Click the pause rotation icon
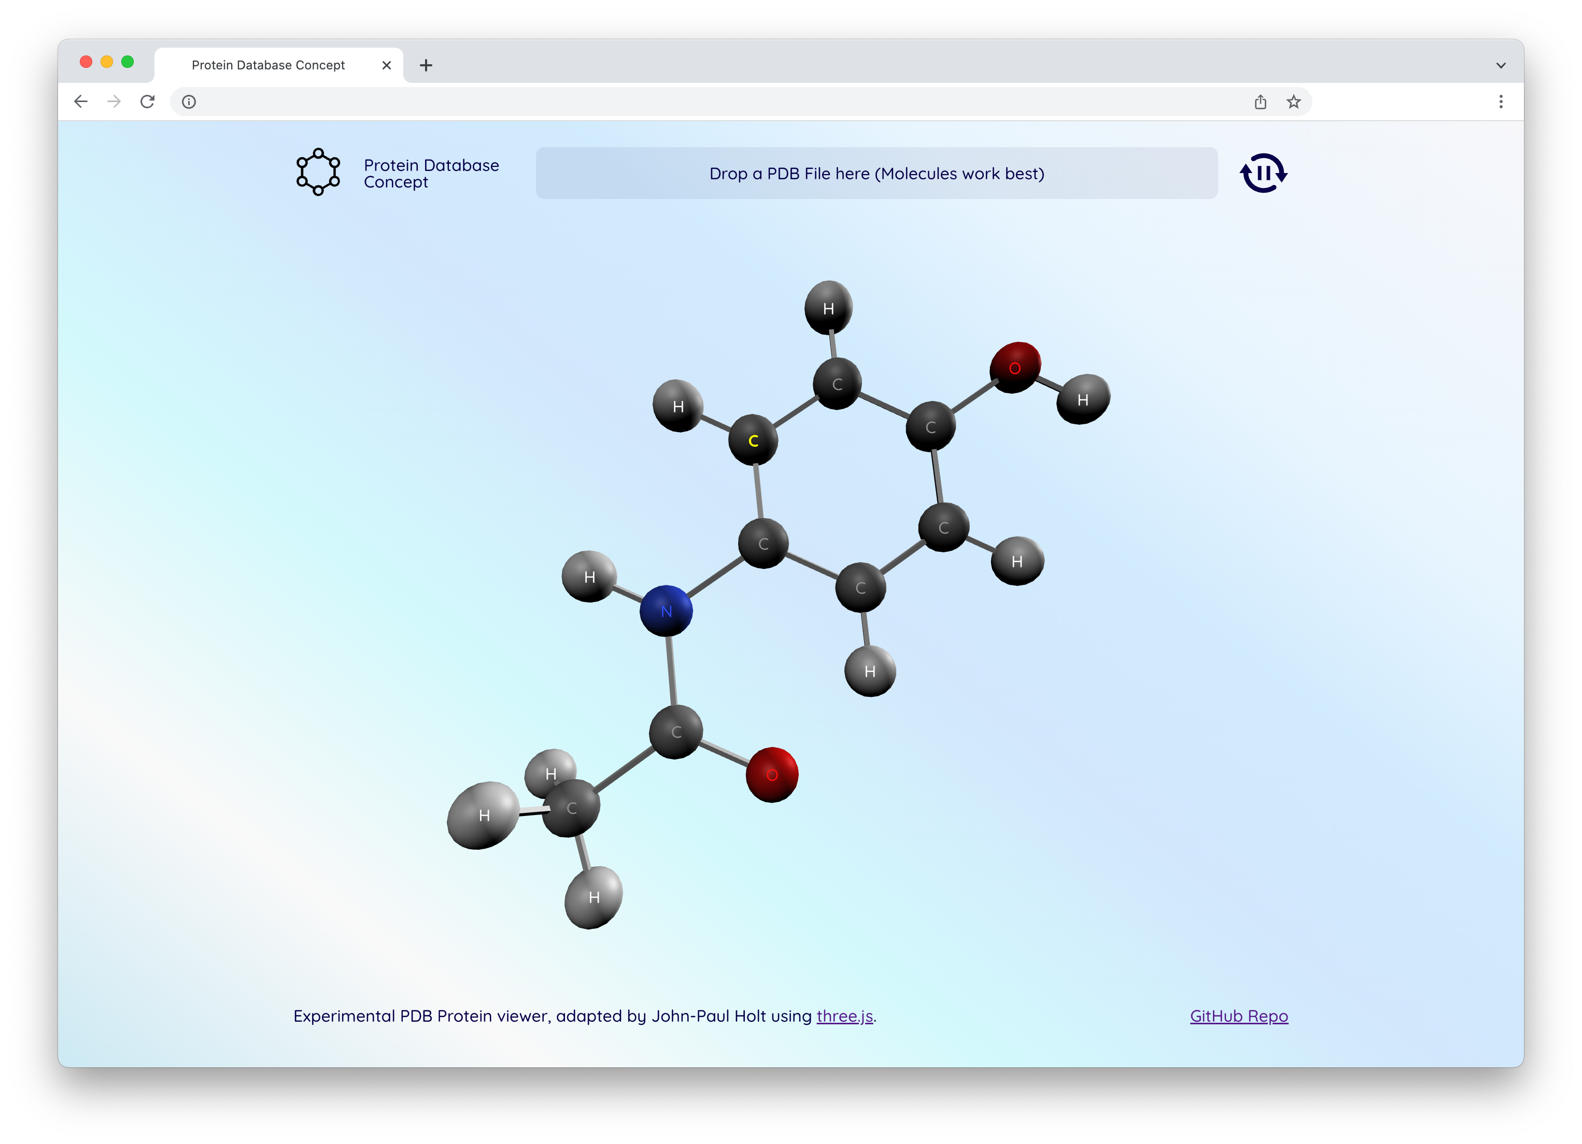The height and width of the screenshot is (1144, 1582). (1263, 173)
